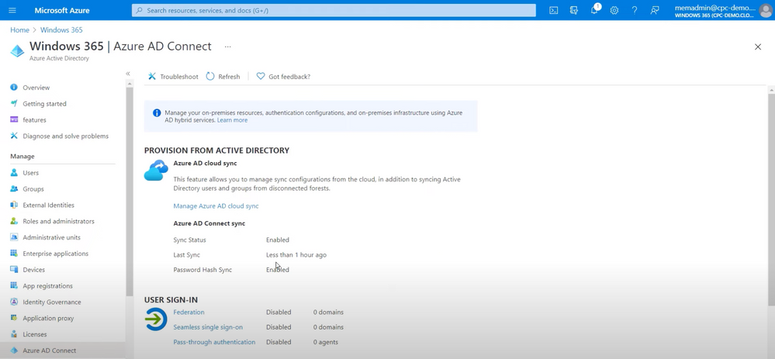Open the Cloud Shell icon in top bar
The height and width of the screenshot is (359, 775).
click(x=554, y=11)
